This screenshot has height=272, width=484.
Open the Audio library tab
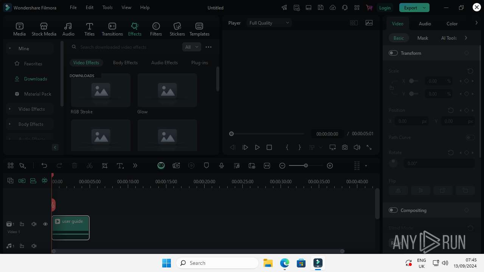click(68, 29)
